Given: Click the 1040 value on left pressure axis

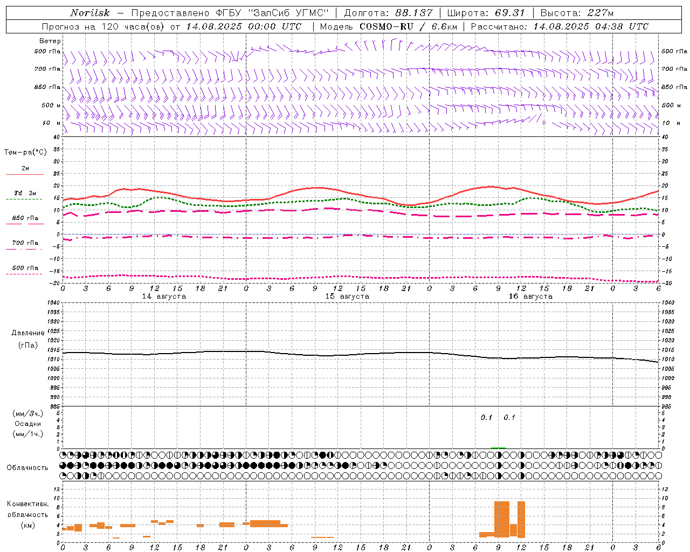Looking at the screenshot, I should click(x=53, y=303).
